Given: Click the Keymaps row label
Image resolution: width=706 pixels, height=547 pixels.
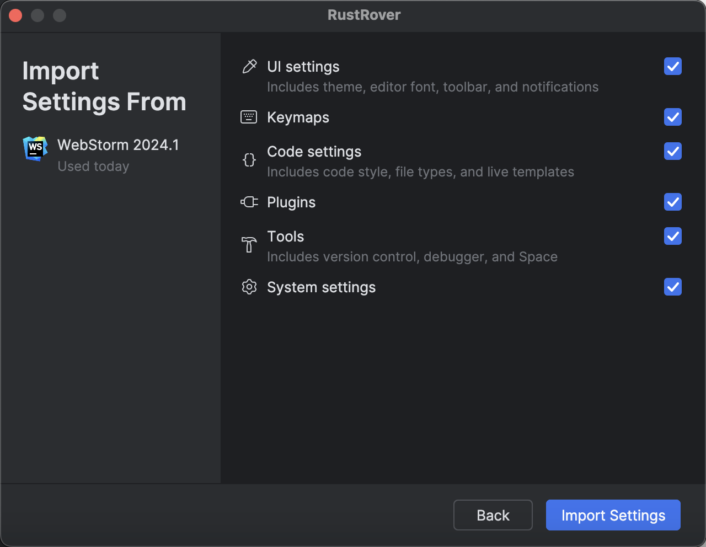Looking at the screenshot, I should [x=298, y=117].
